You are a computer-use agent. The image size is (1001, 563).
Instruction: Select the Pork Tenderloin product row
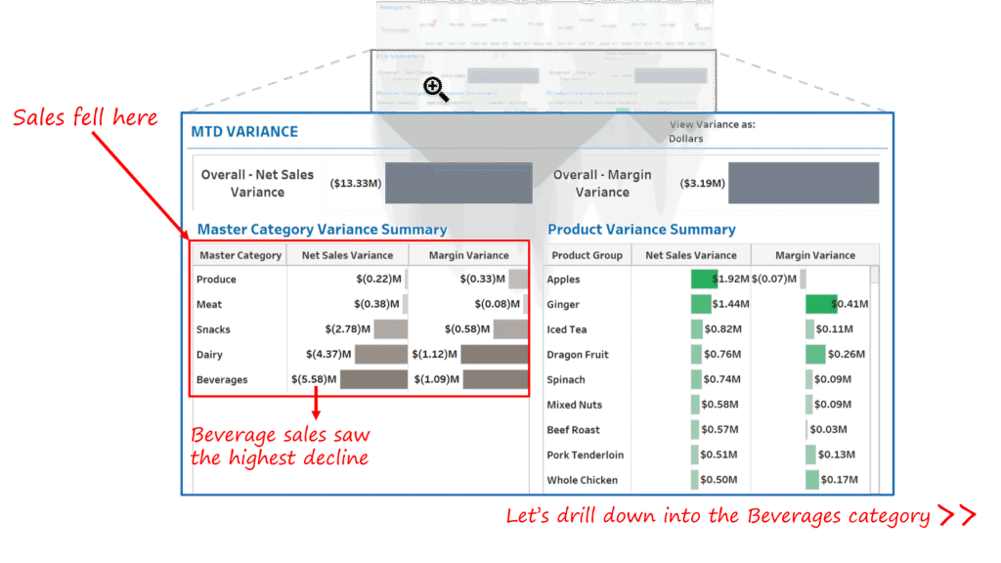click(x=707, y=455)
